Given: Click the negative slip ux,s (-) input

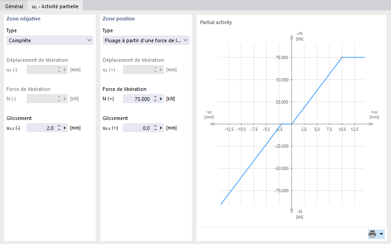Looking at the screenshot, I should (41, 128).
